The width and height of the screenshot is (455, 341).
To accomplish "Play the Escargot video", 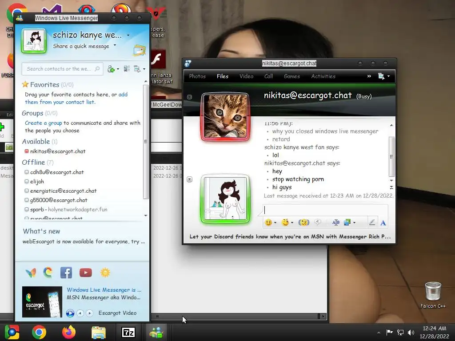I will 70,313.
